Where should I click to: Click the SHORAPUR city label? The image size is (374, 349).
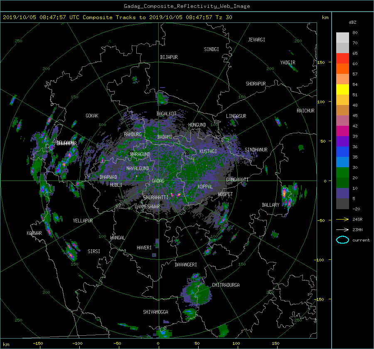click(x=256, y=83)
